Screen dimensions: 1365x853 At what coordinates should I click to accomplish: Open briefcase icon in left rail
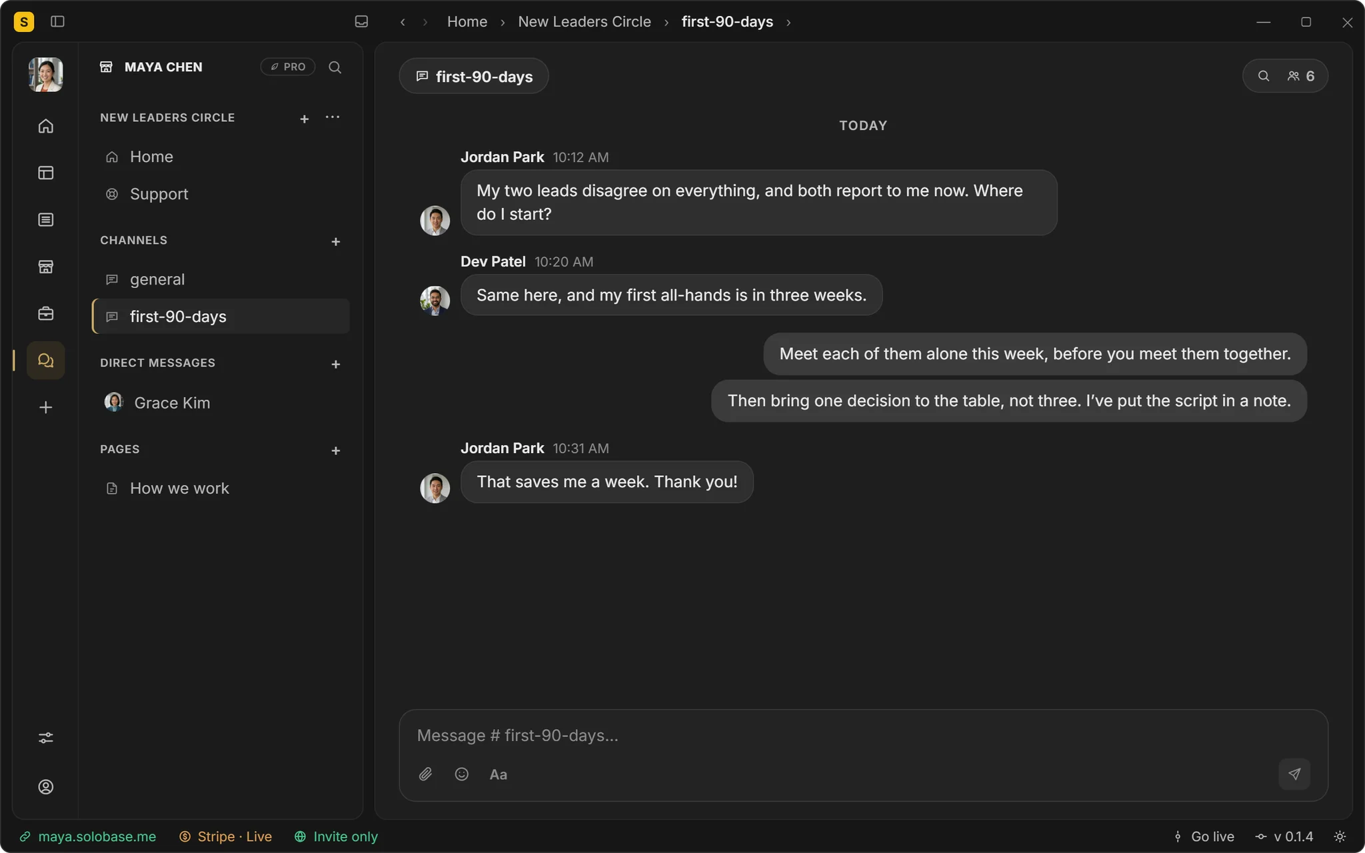45,313
